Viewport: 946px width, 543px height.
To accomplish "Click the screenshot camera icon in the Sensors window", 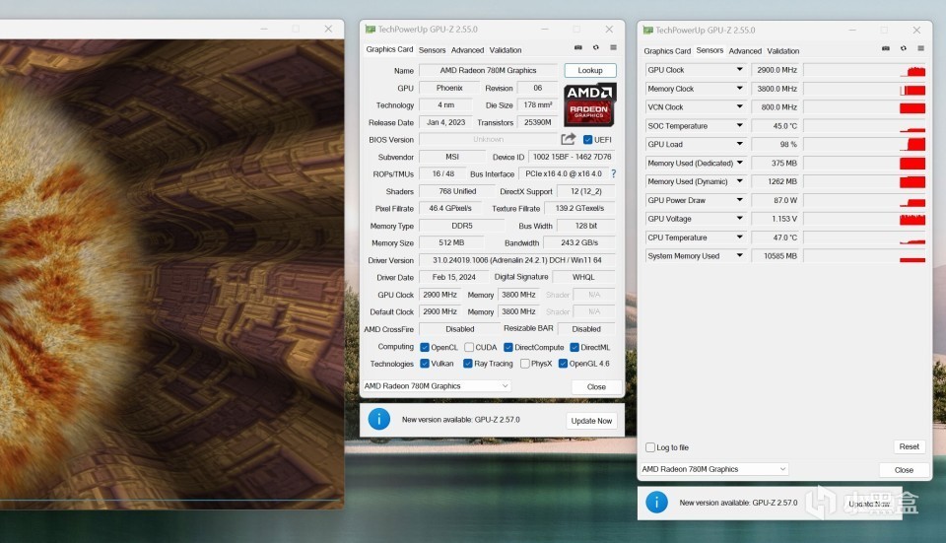I will [x=885, y=47].
